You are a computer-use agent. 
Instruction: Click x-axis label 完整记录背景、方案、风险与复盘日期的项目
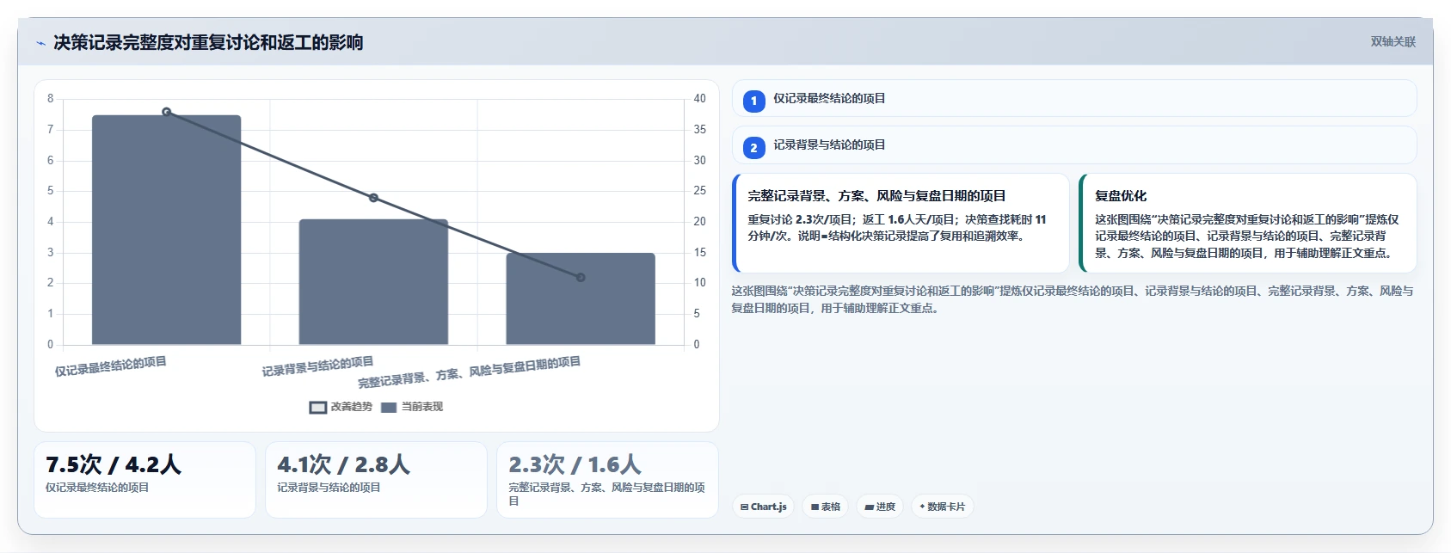click(x=470, y=372)
